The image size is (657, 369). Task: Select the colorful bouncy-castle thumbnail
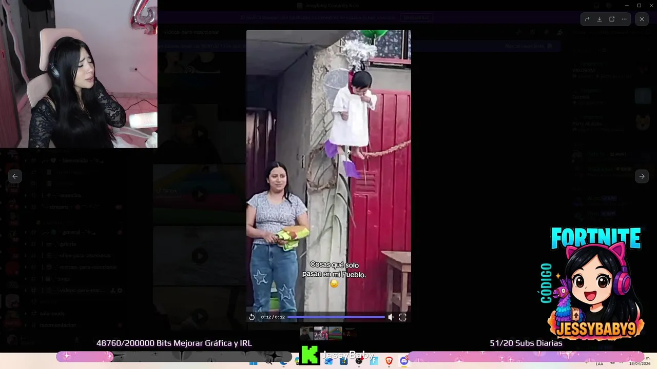(x=335, y=334)
